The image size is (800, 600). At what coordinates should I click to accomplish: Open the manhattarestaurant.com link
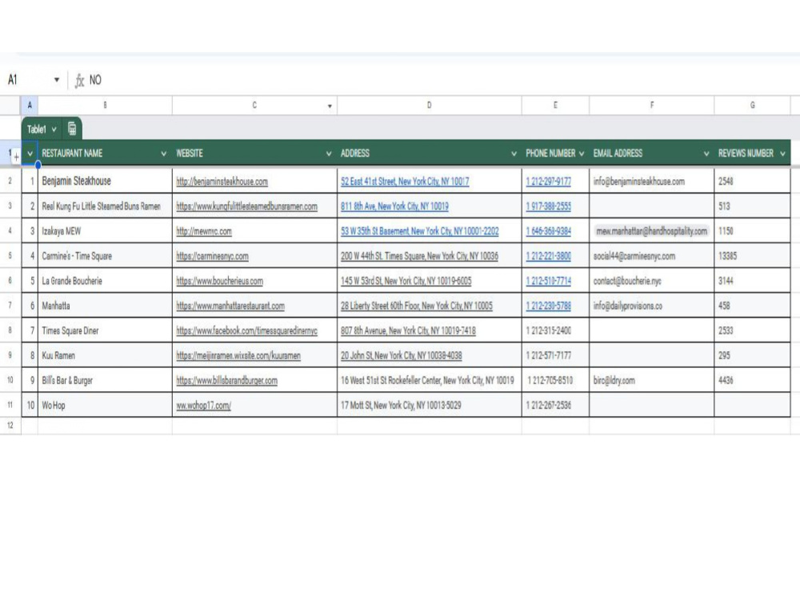(x=230, y=306)
